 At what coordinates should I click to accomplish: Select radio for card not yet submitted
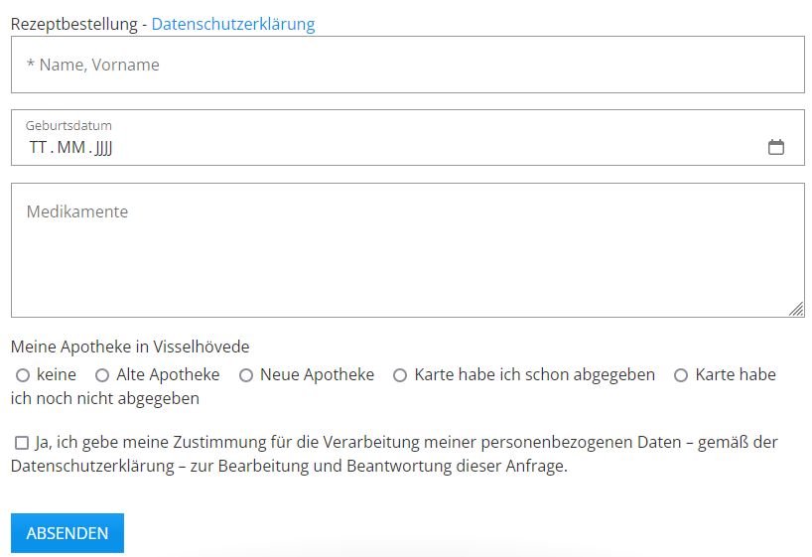(x=681, y=375)
